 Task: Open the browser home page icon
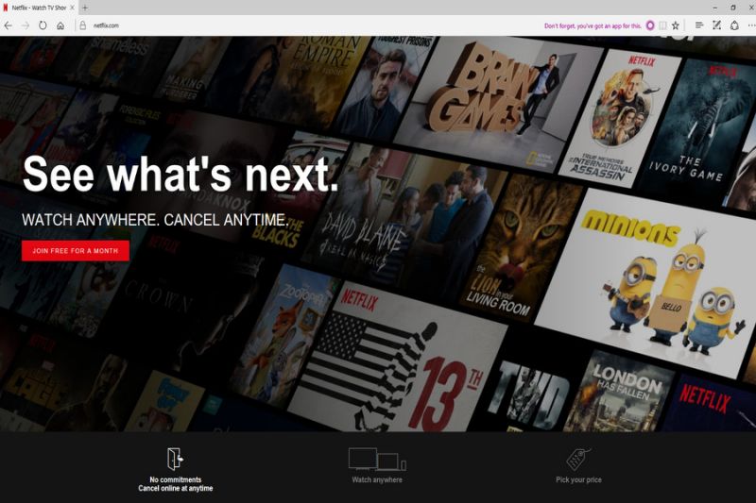point(60,25)
